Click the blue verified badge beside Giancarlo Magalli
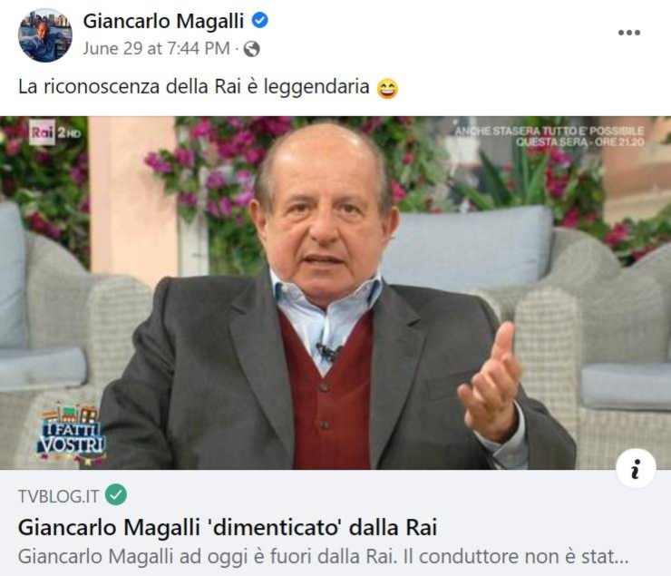The width and height of the screenshot is (671, 576). (x=259, y=20)
